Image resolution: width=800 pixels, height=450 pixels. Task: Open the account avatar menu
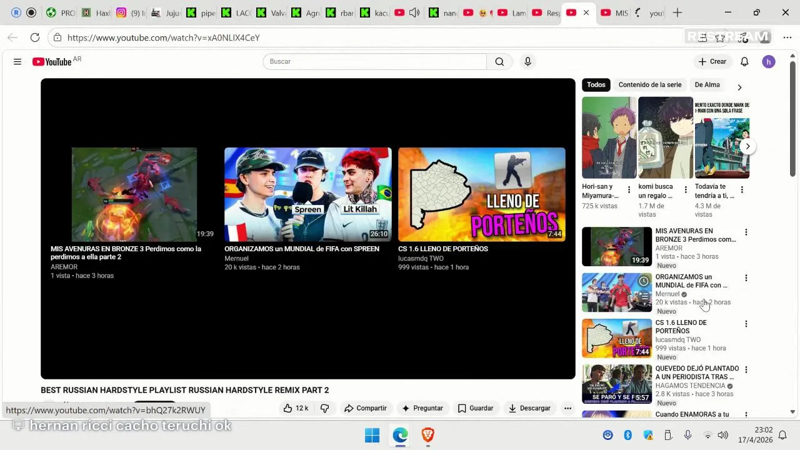(769, 61)
